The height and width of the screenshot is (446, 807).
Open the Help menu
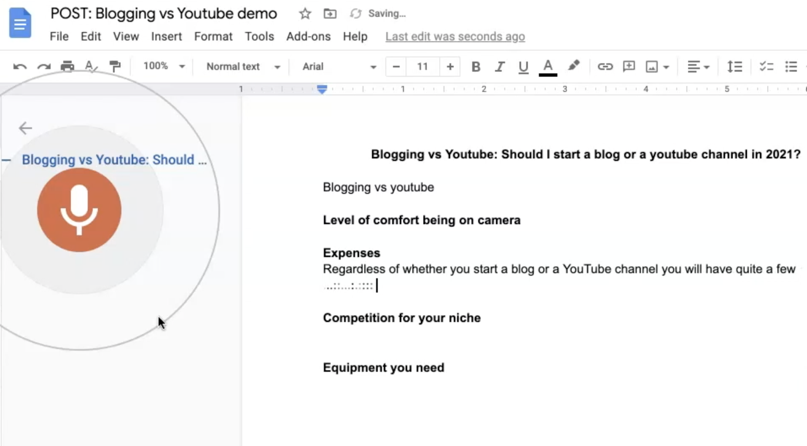point(355,37)
